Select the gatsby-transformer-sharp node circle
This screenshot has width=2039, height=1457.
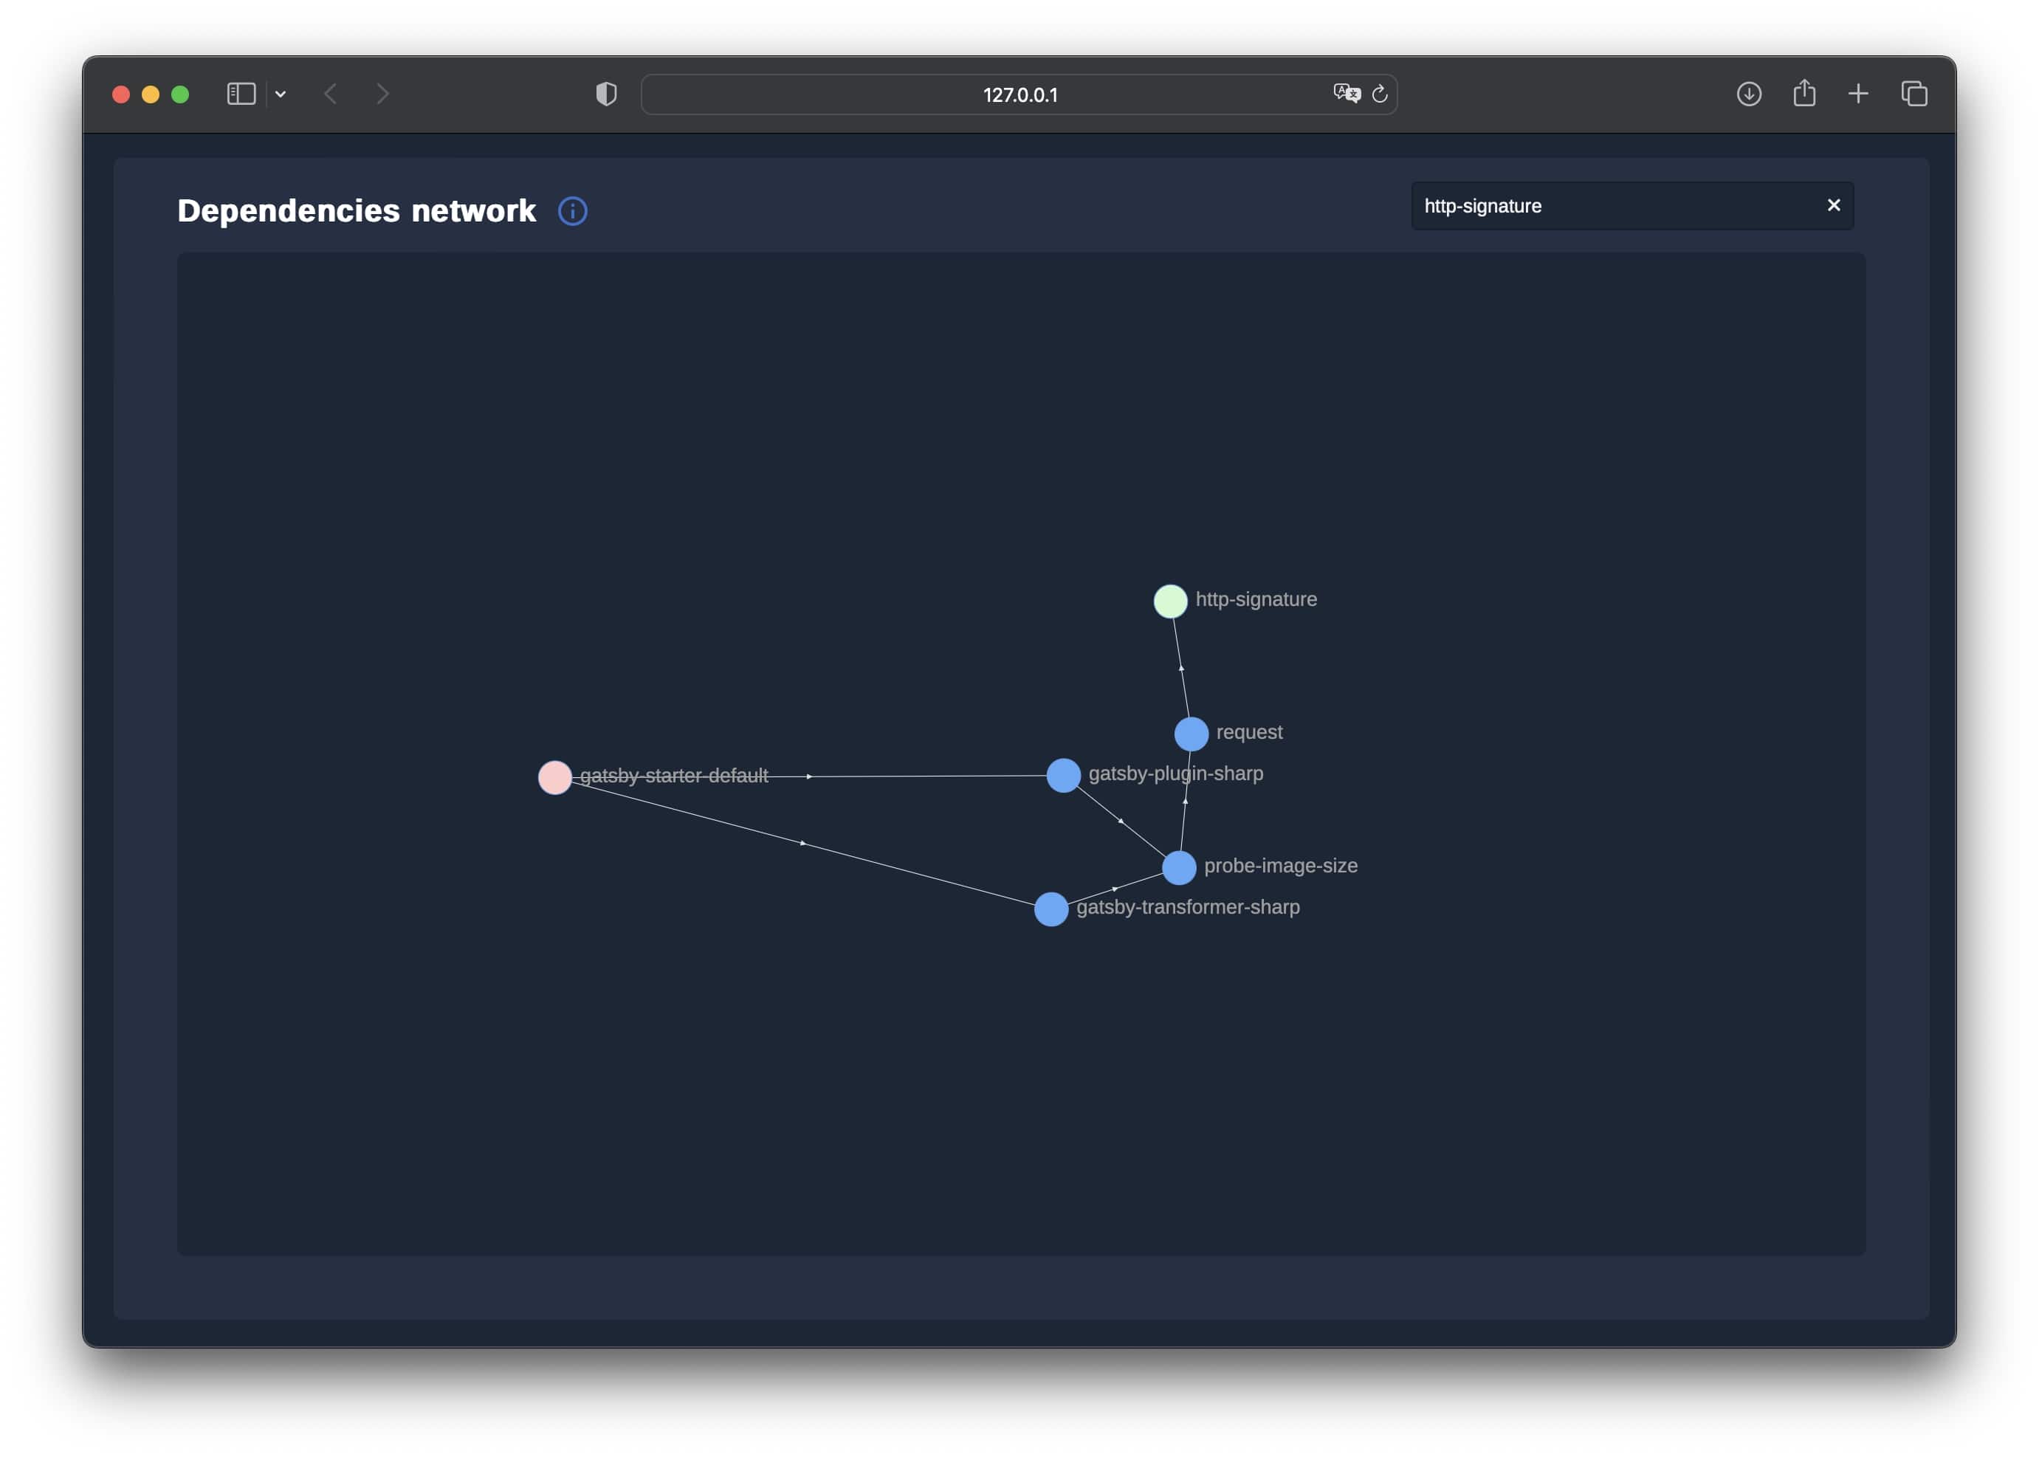1050,909
